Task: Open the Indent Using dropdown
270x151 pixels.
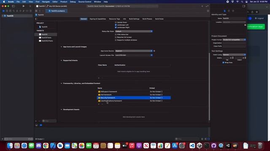Action: [234, 55]
